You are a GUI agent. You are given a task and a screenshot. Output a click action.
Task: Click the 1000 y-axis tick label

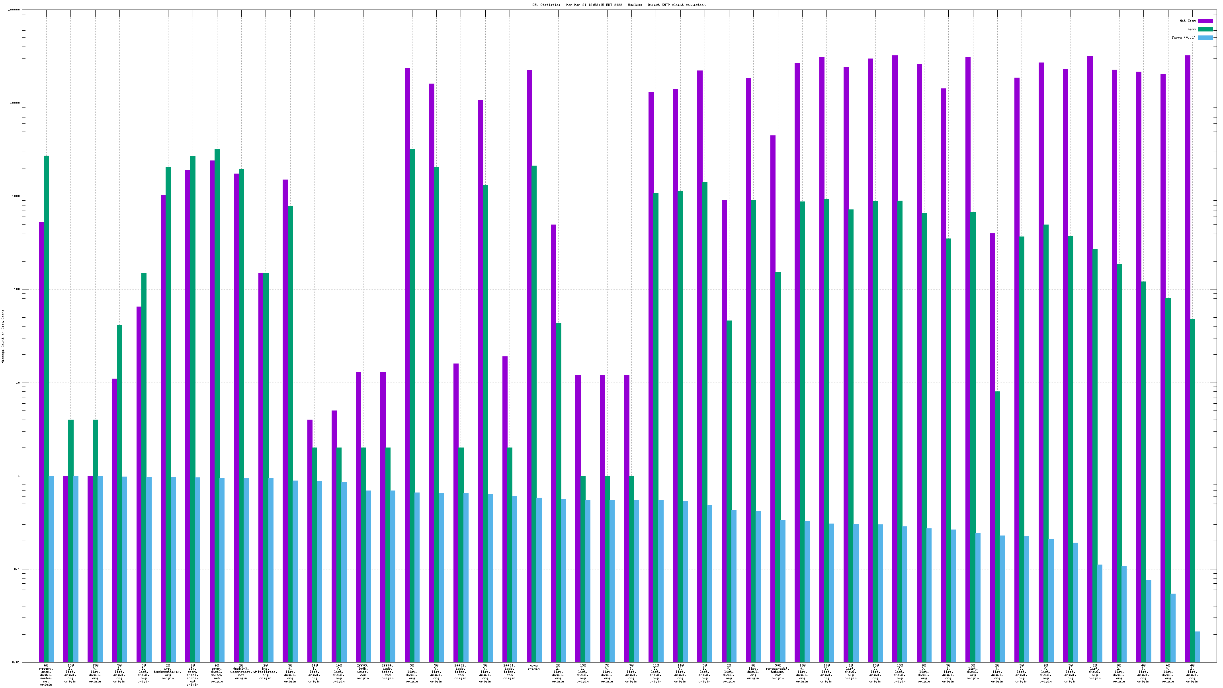16,196
